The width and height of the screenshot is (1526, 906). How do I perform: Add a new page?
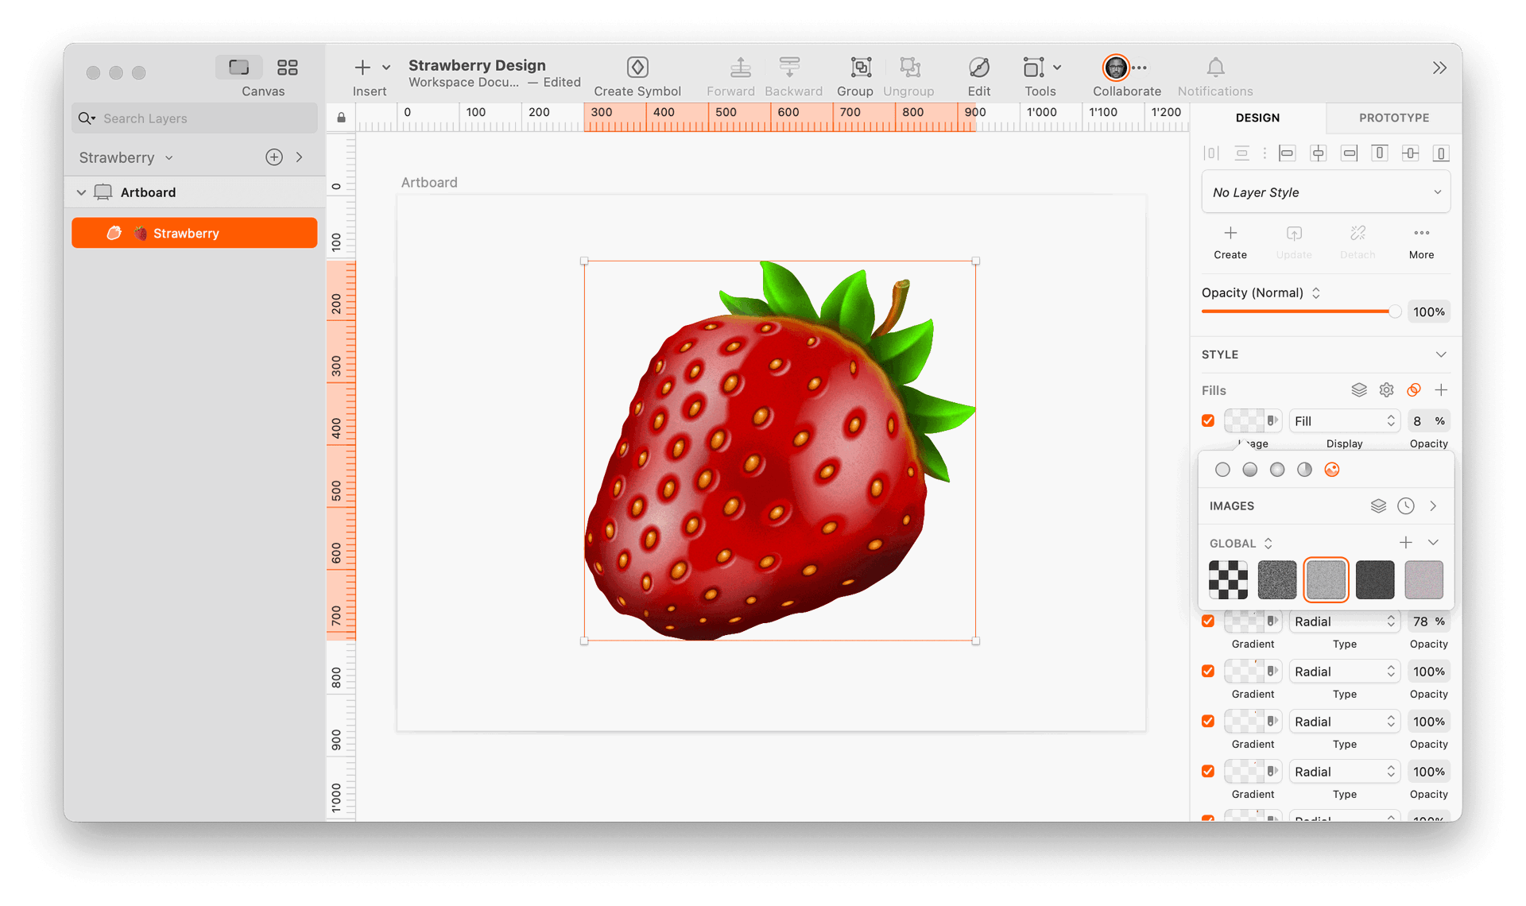coord(273,157)
